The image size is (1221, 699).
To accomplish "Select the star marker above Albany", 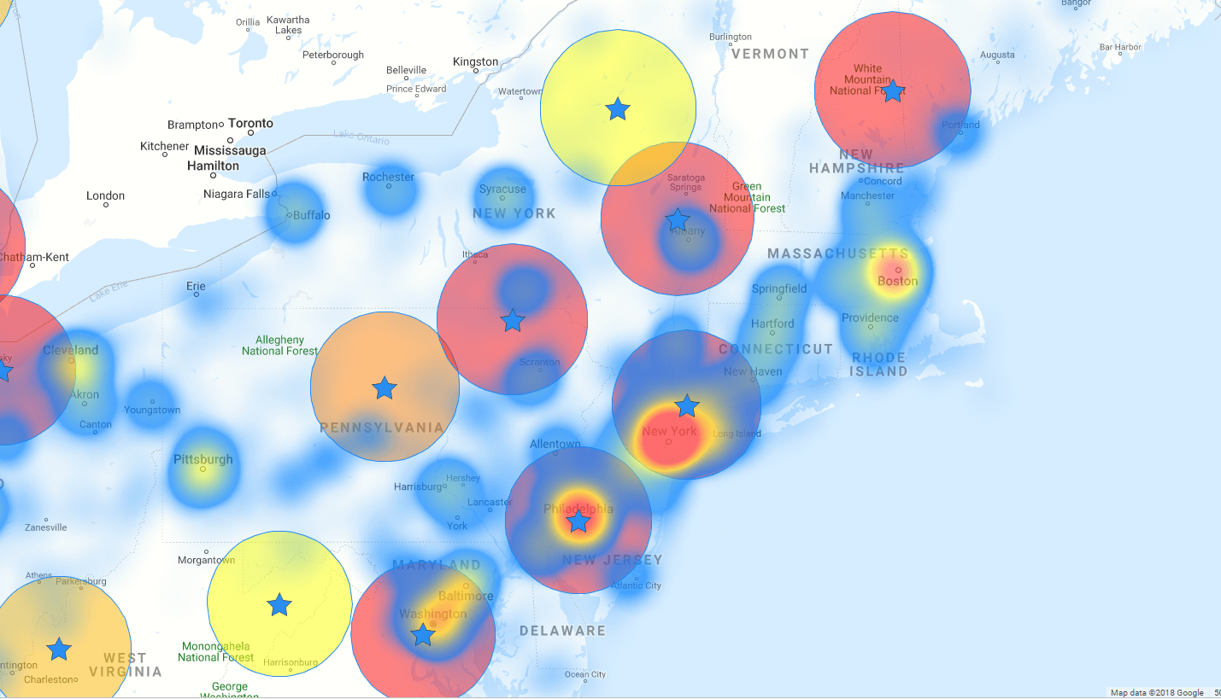I will (x=678, y=220).
